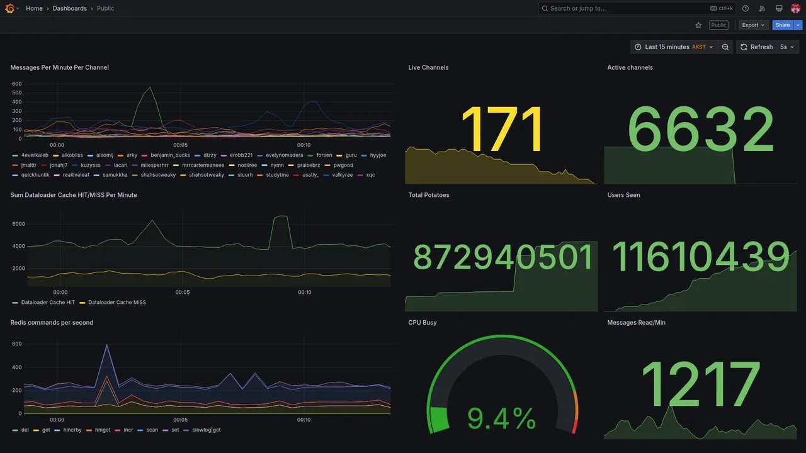This screenshot has height=453, width=806.
Task: Click the Refresh dashboard button
Action: click(x=756, y=47)
